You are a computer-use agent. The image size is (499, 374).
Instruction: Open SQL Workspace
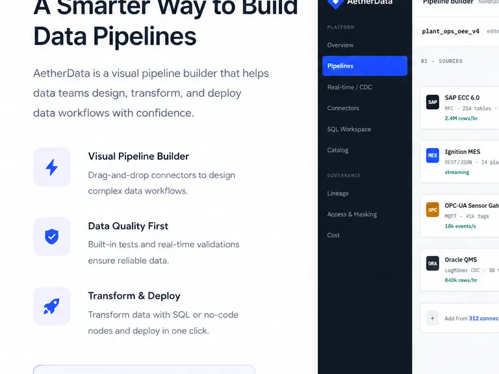(365, 129)
